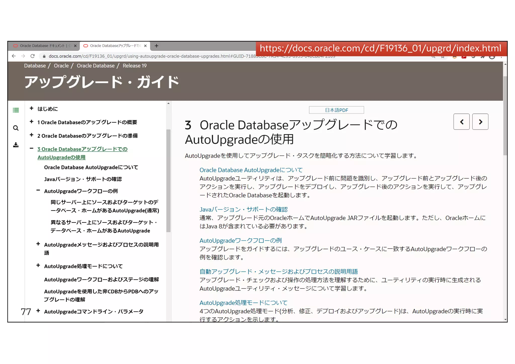Open はじめに in the contents tree

tap(48, 109)
